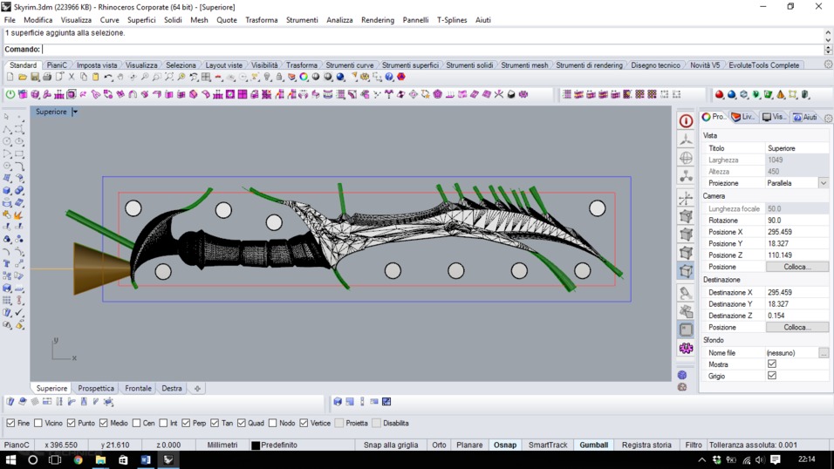Browse background file with ellipsis button
Screen dimensions: 834x469
pos(824,352)
